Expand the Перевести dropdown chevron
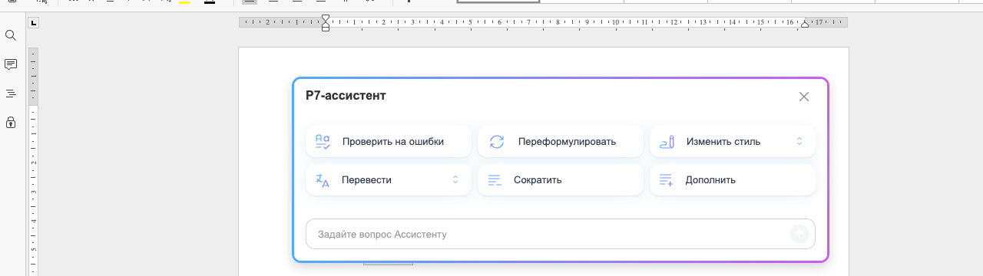The image size is (983, 276). 455,180
